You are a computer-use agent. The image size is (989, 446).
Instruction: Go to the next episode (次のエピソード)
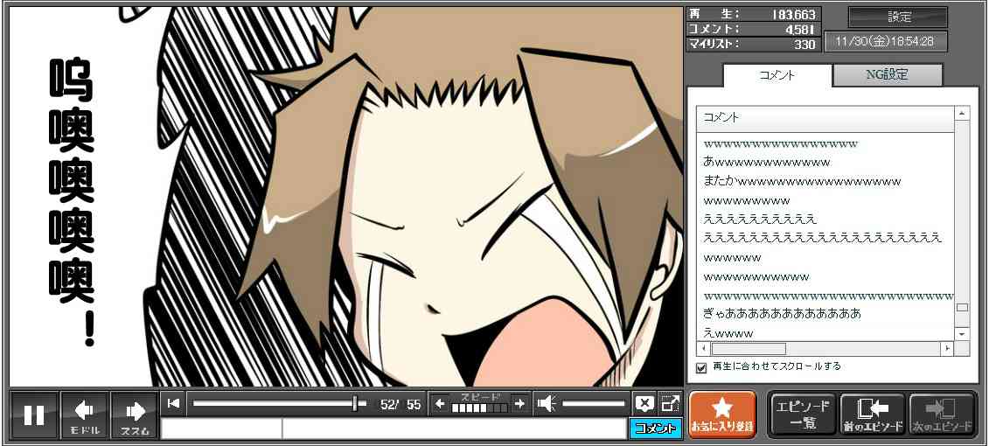click(943, 415)
